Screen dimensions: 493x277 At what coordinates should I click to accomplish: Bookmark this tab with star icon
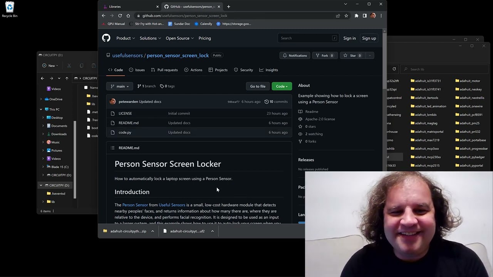(x=346, y=16)
